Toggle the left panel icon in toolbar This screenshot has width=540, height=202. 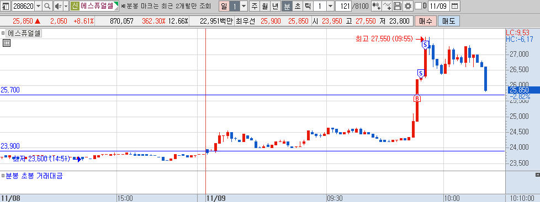pyautogui.click(x=6, y=6)
